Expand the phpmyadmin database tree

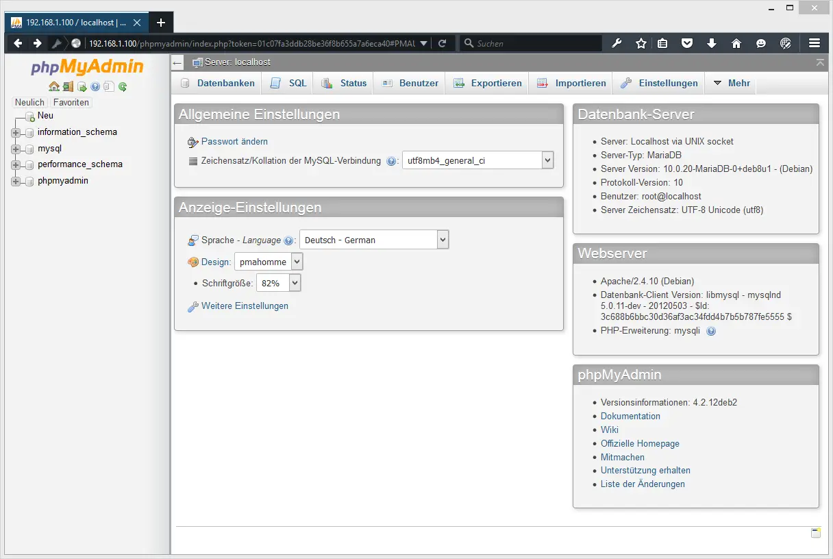pos(16,181)
